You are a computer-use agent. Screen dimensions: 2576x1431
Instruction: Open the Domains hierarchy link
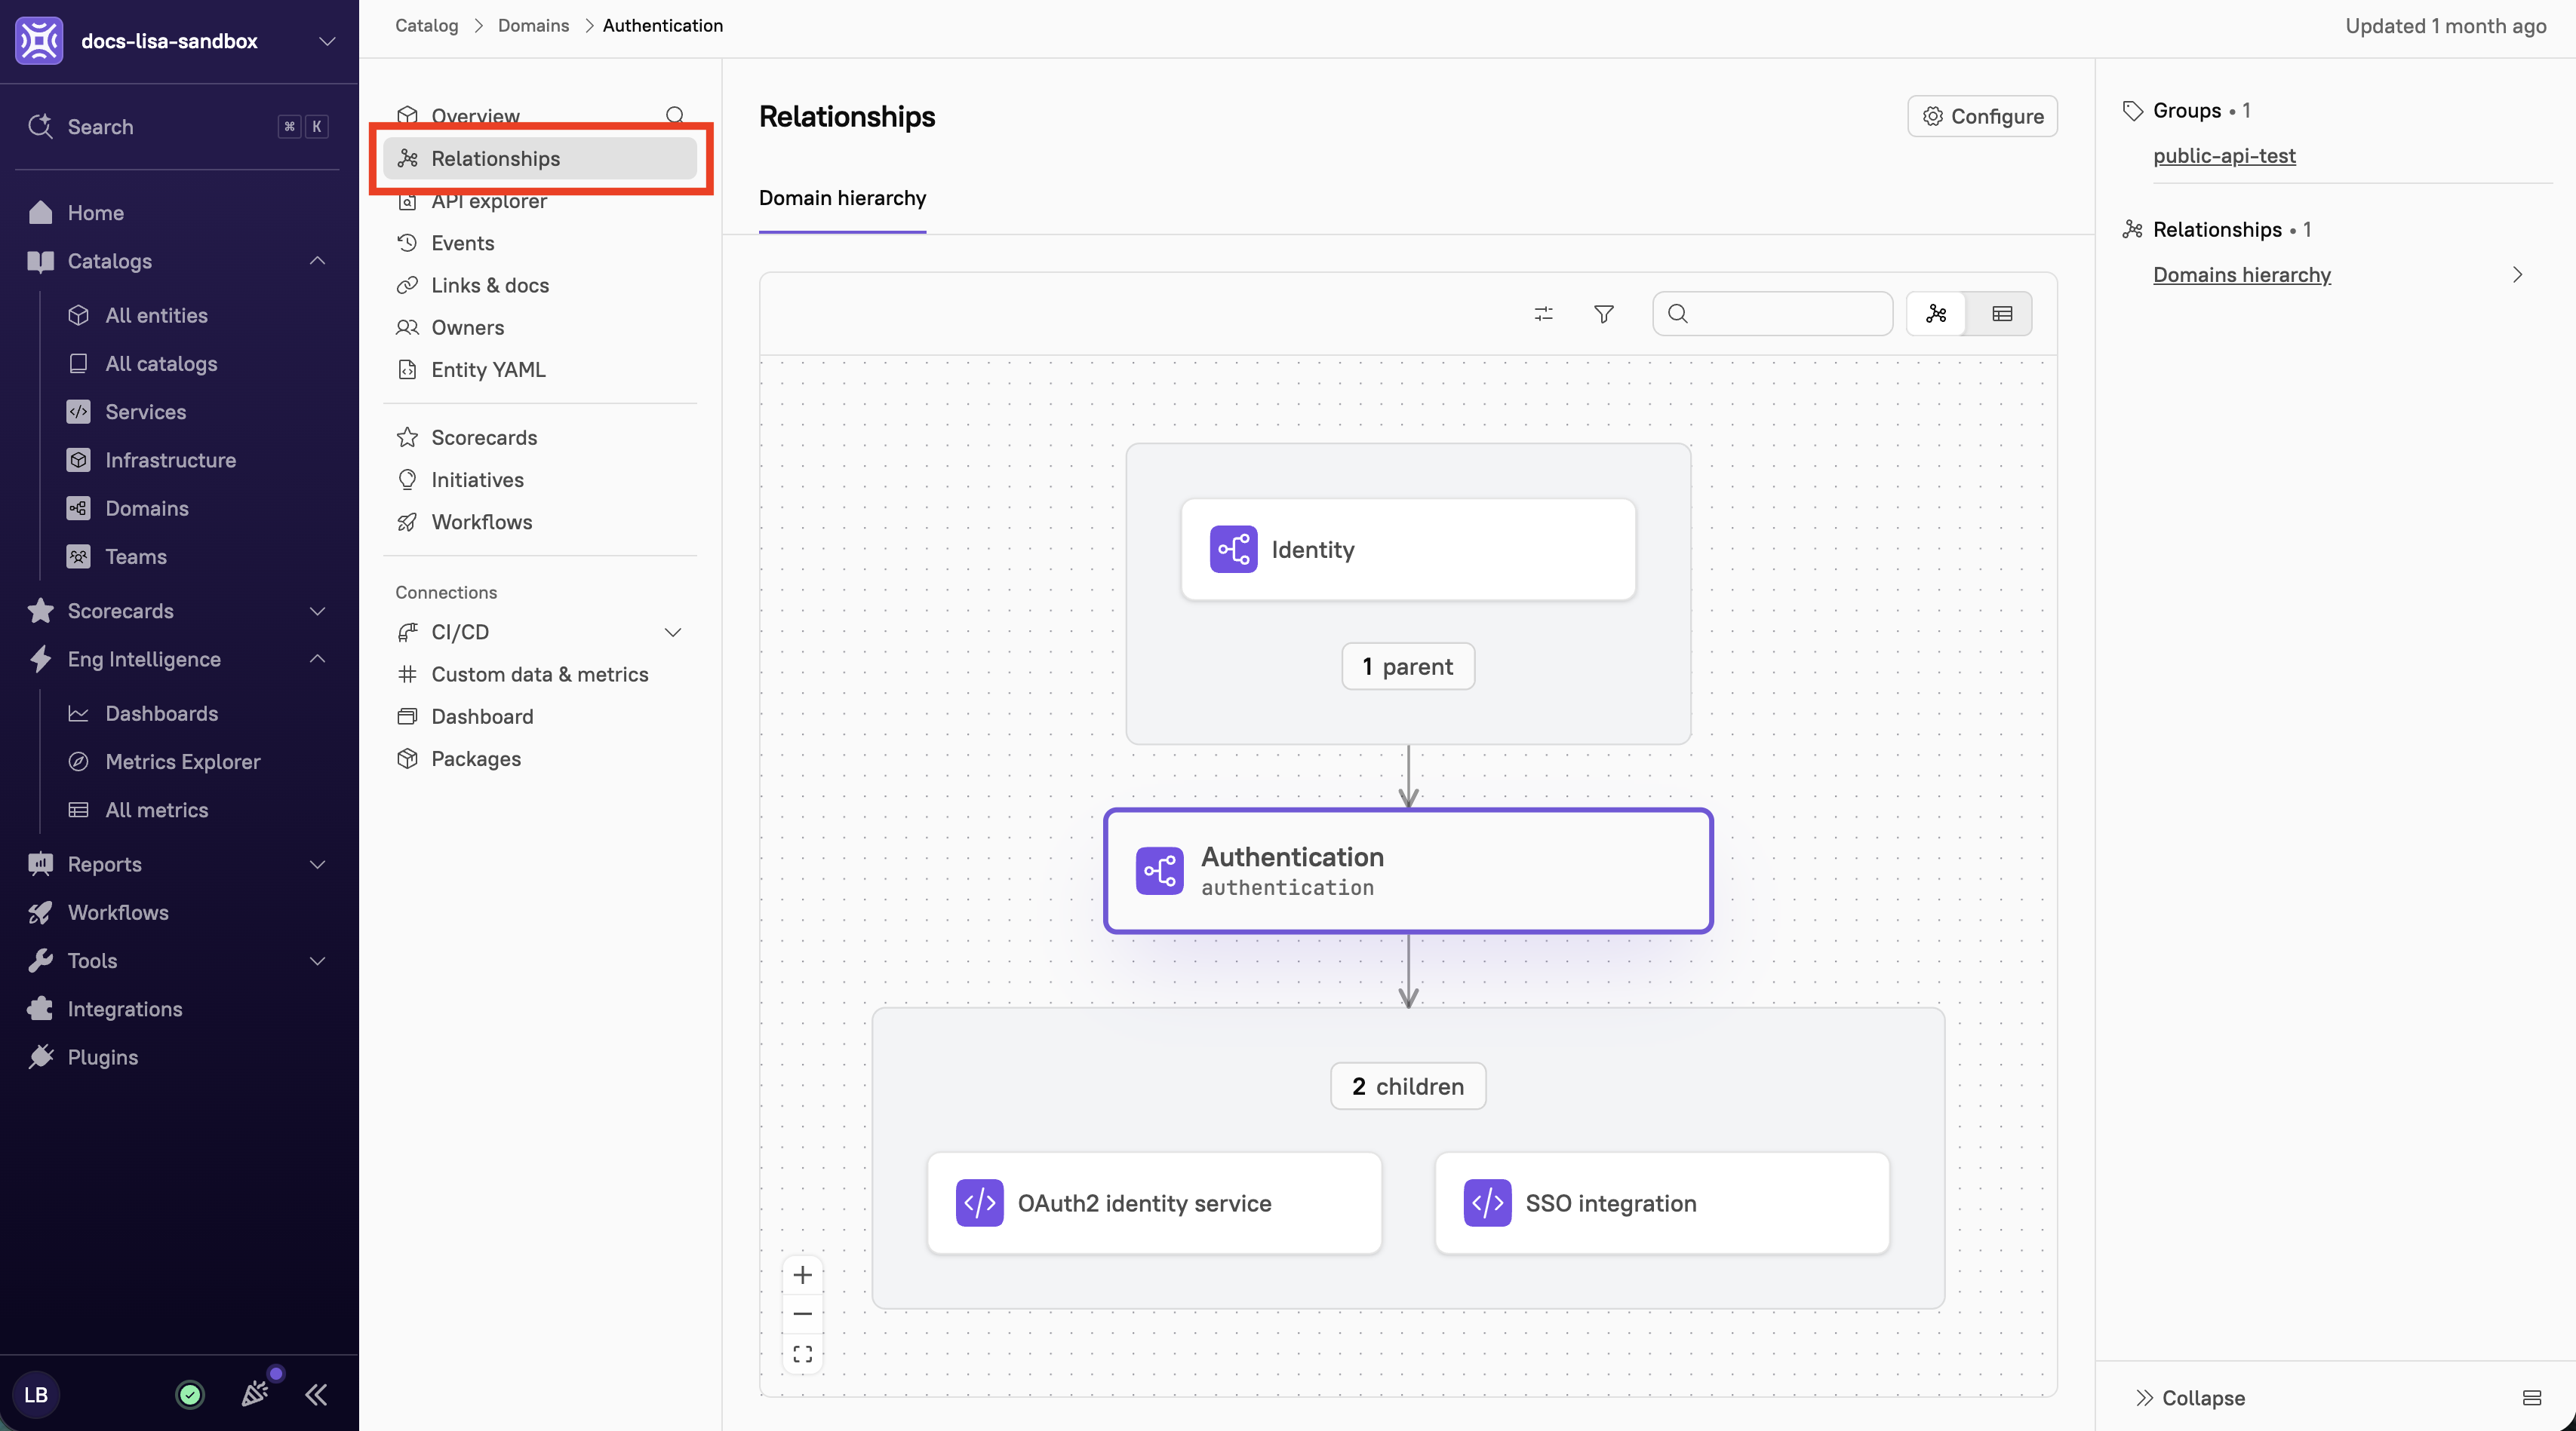(x=2241, y=274)
